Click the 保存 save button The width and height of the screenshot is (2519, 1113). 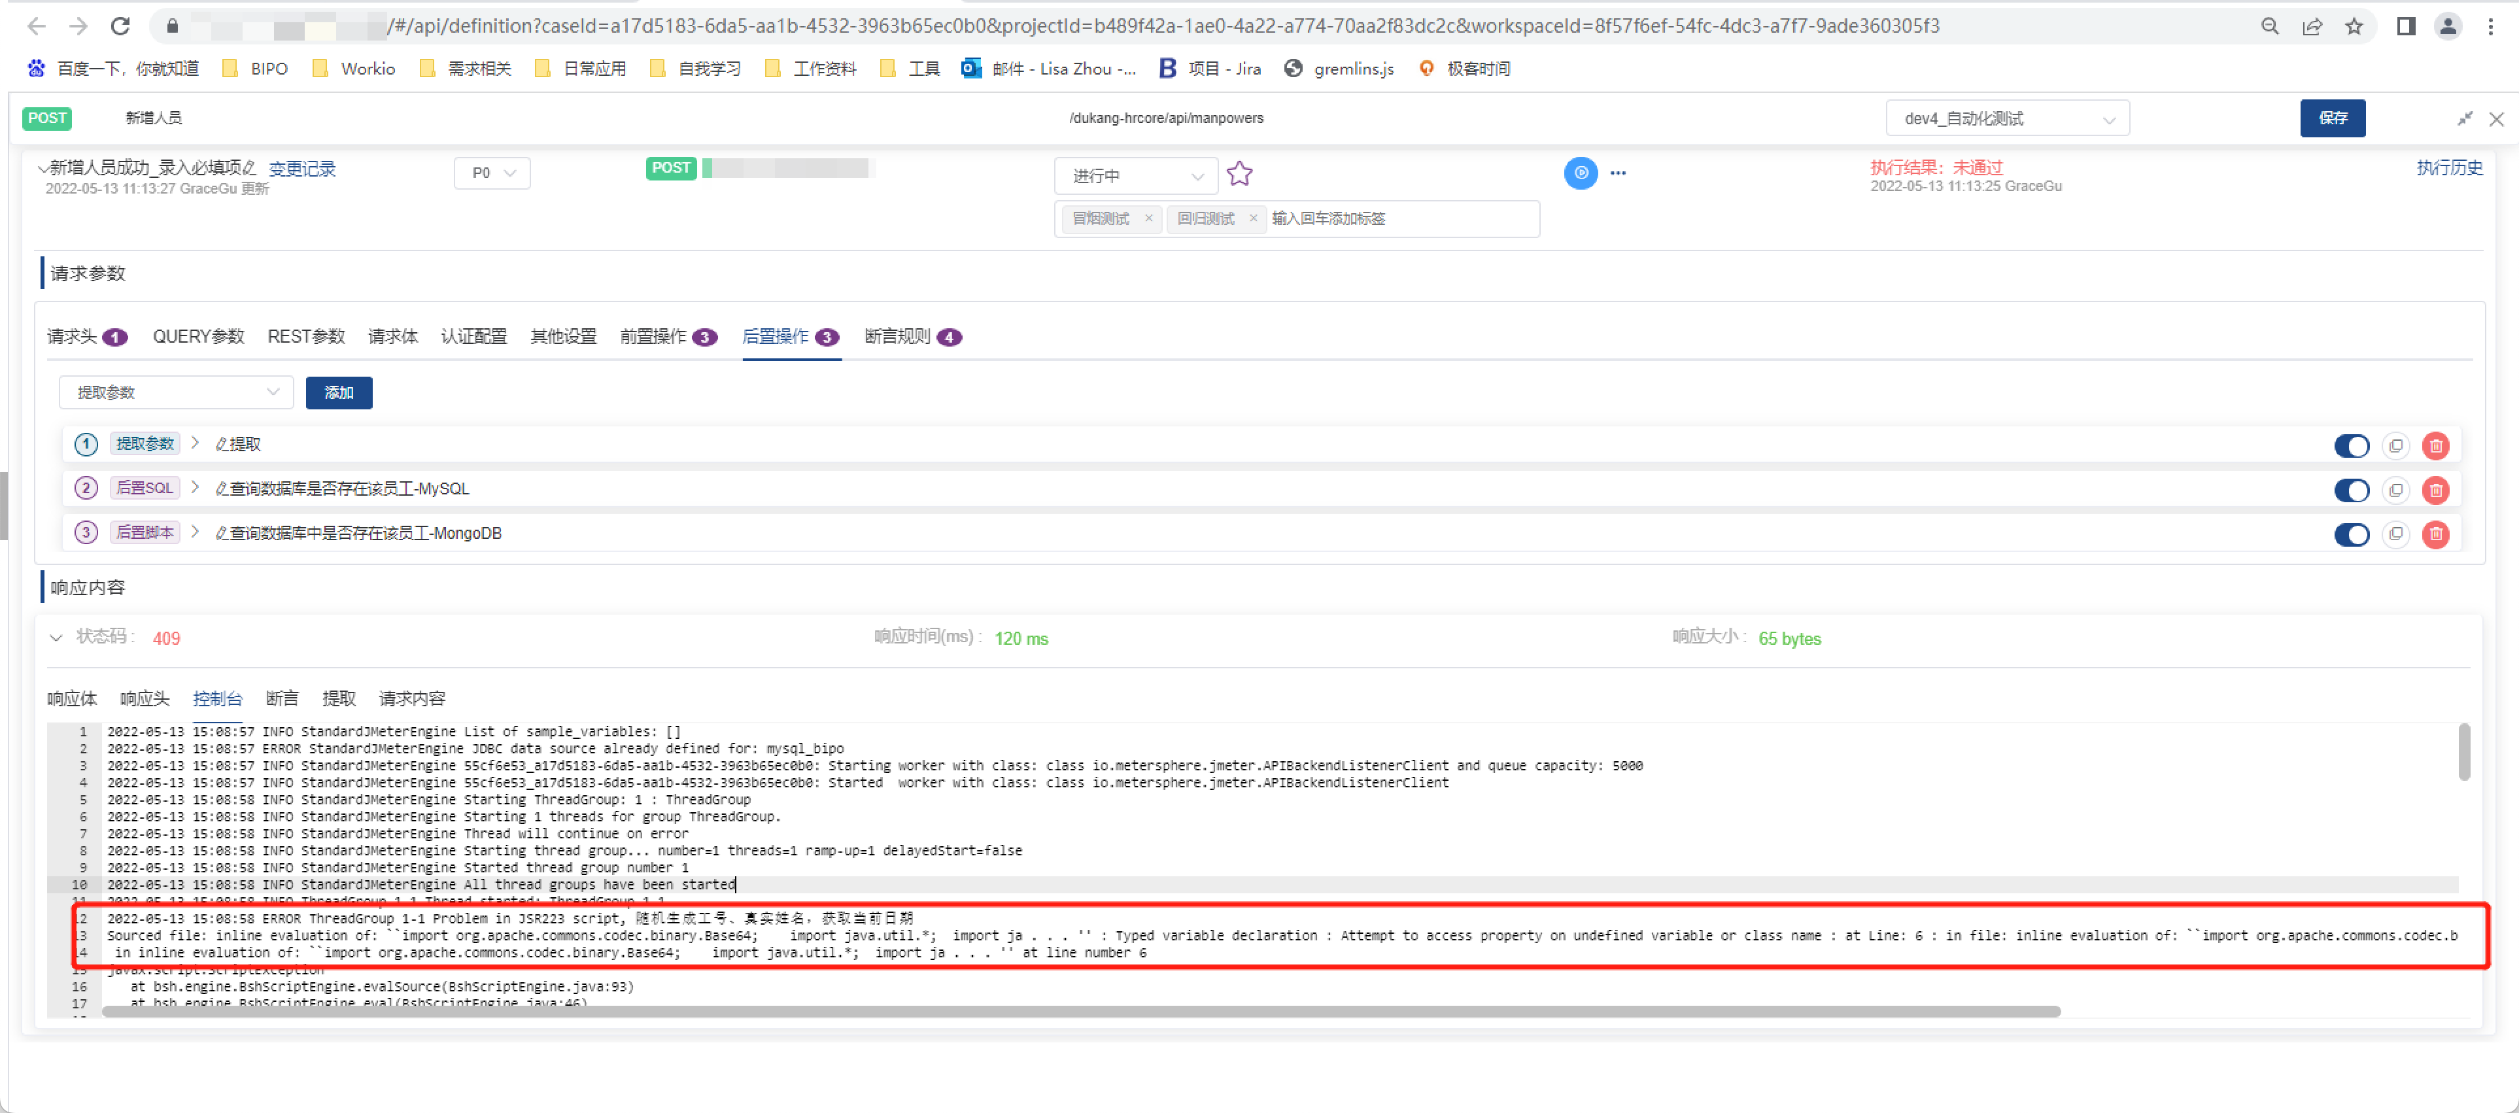(x=2333, y=118)
